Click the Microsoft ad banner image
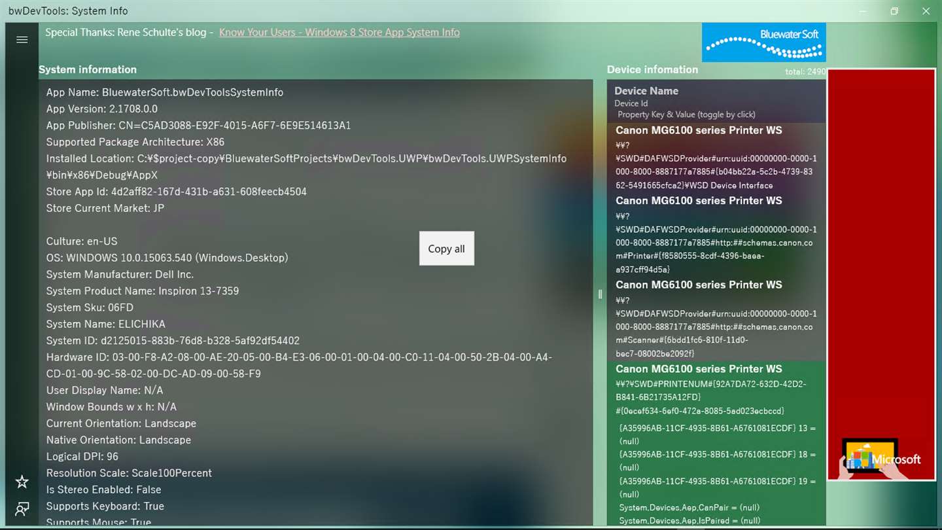 (x=882, y=275)
